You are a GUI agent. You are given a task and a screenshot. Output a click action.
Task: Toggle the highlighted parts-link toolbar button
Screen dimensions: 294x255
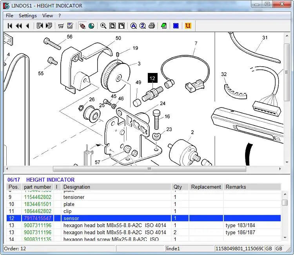coord(82,26)
